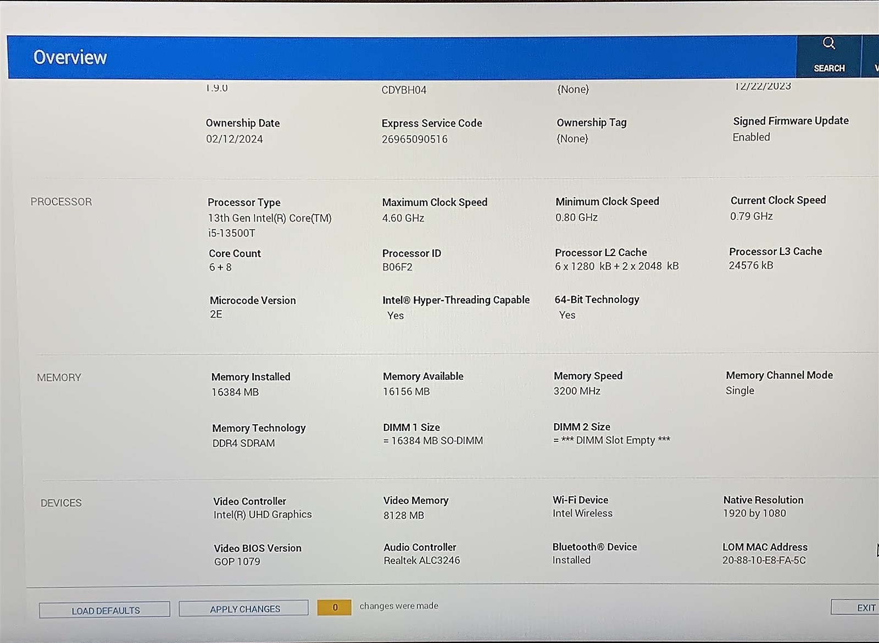The image size is (879, 643).
Task: Click the magnifying glass search icon
Action: tap(828, 43)
